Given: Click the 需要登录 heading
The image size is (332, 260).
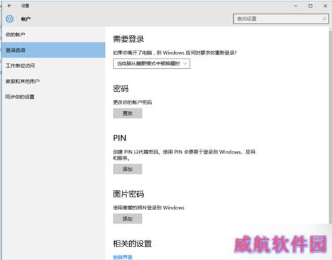Looking at the screenshot, I should pyautogui.click(x=128, y=39).
